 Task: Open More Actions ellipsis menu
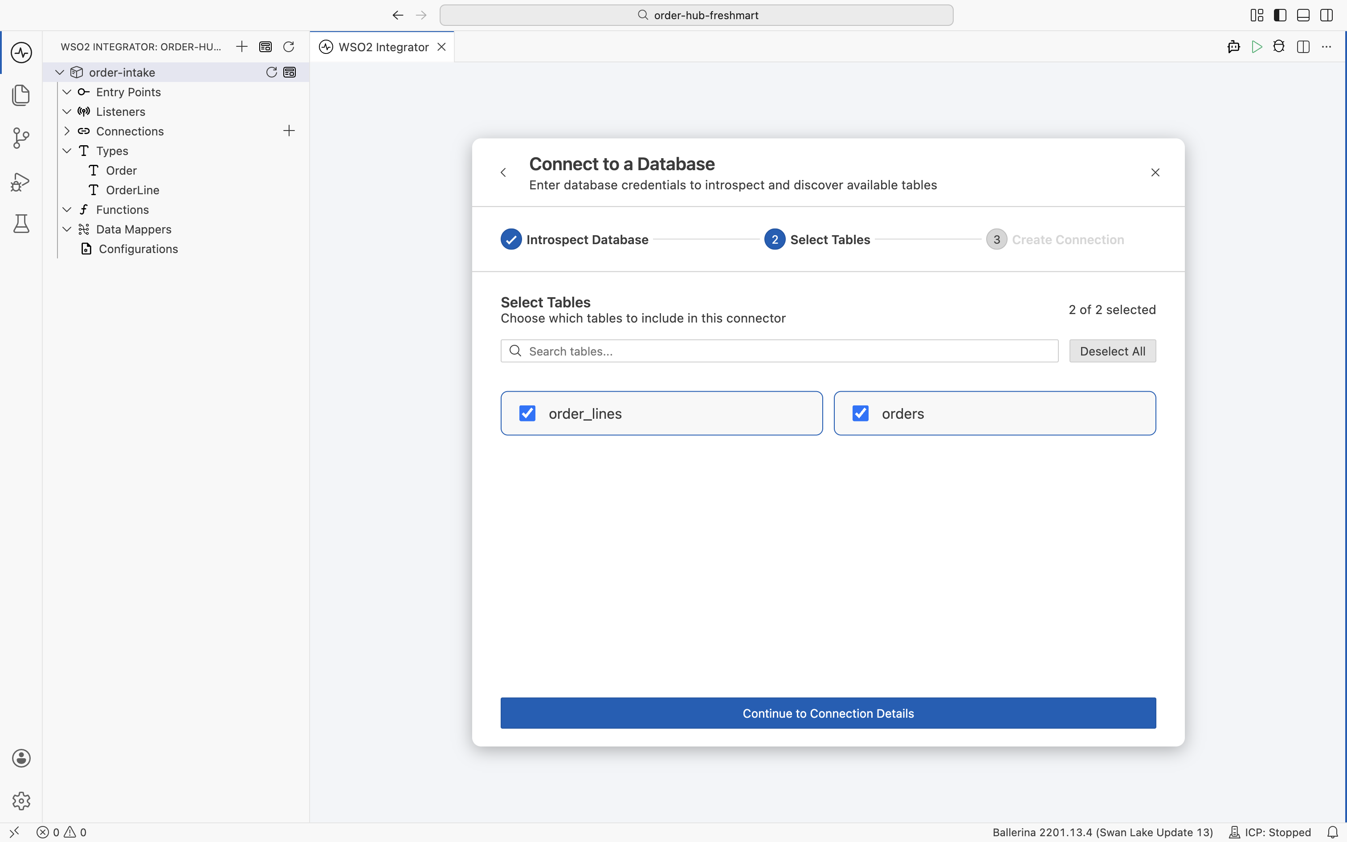(1327, 47)
